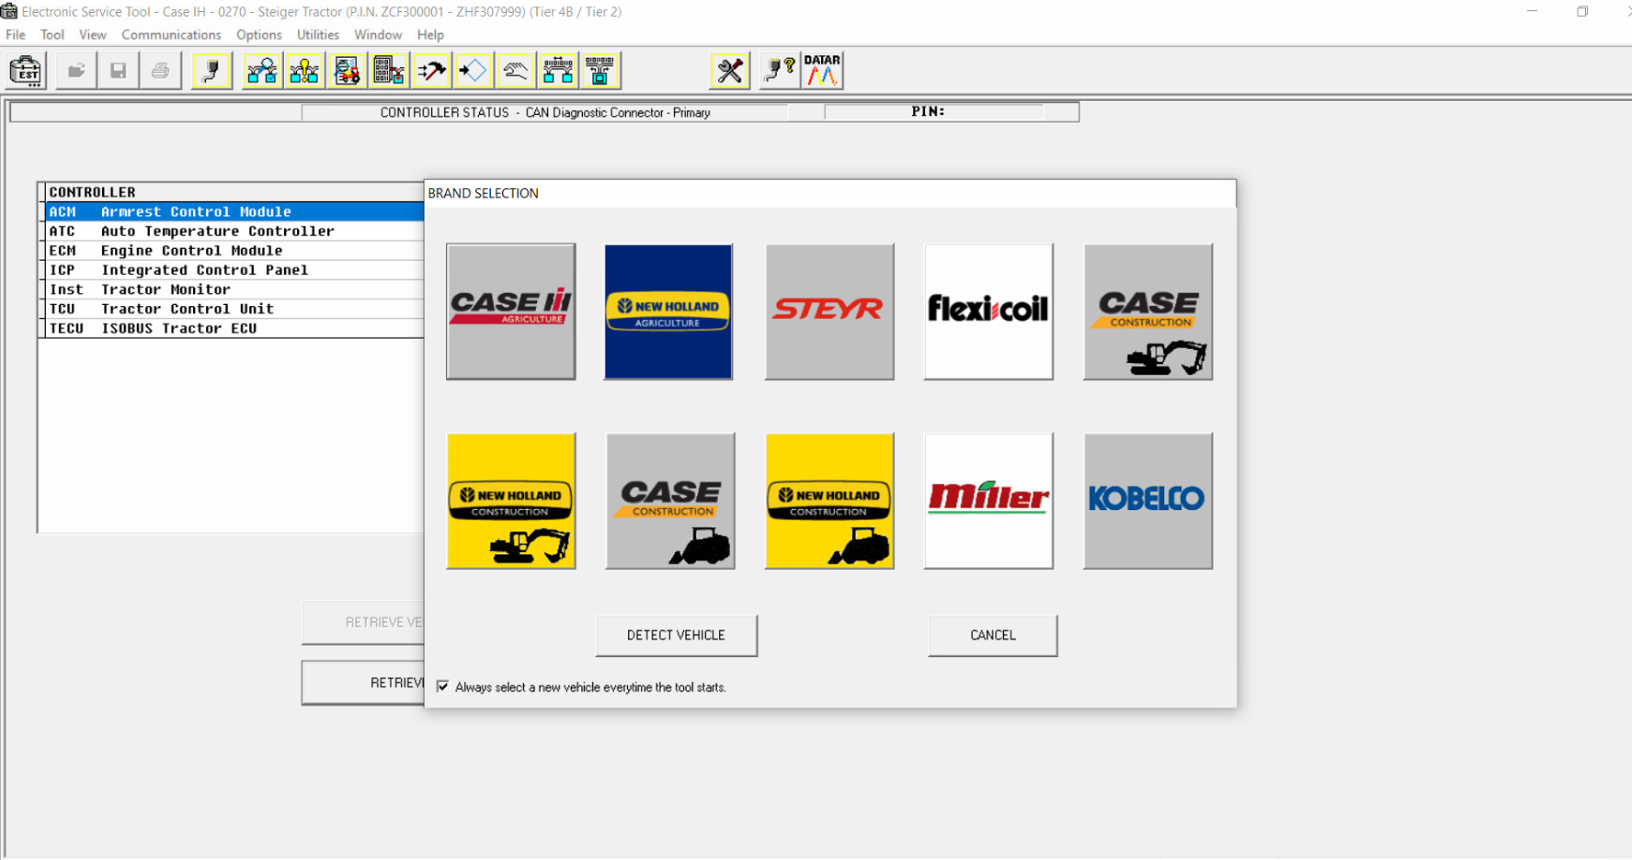Click the lower RETRIEVE button

pyautogui.click(x=363, y=683)
